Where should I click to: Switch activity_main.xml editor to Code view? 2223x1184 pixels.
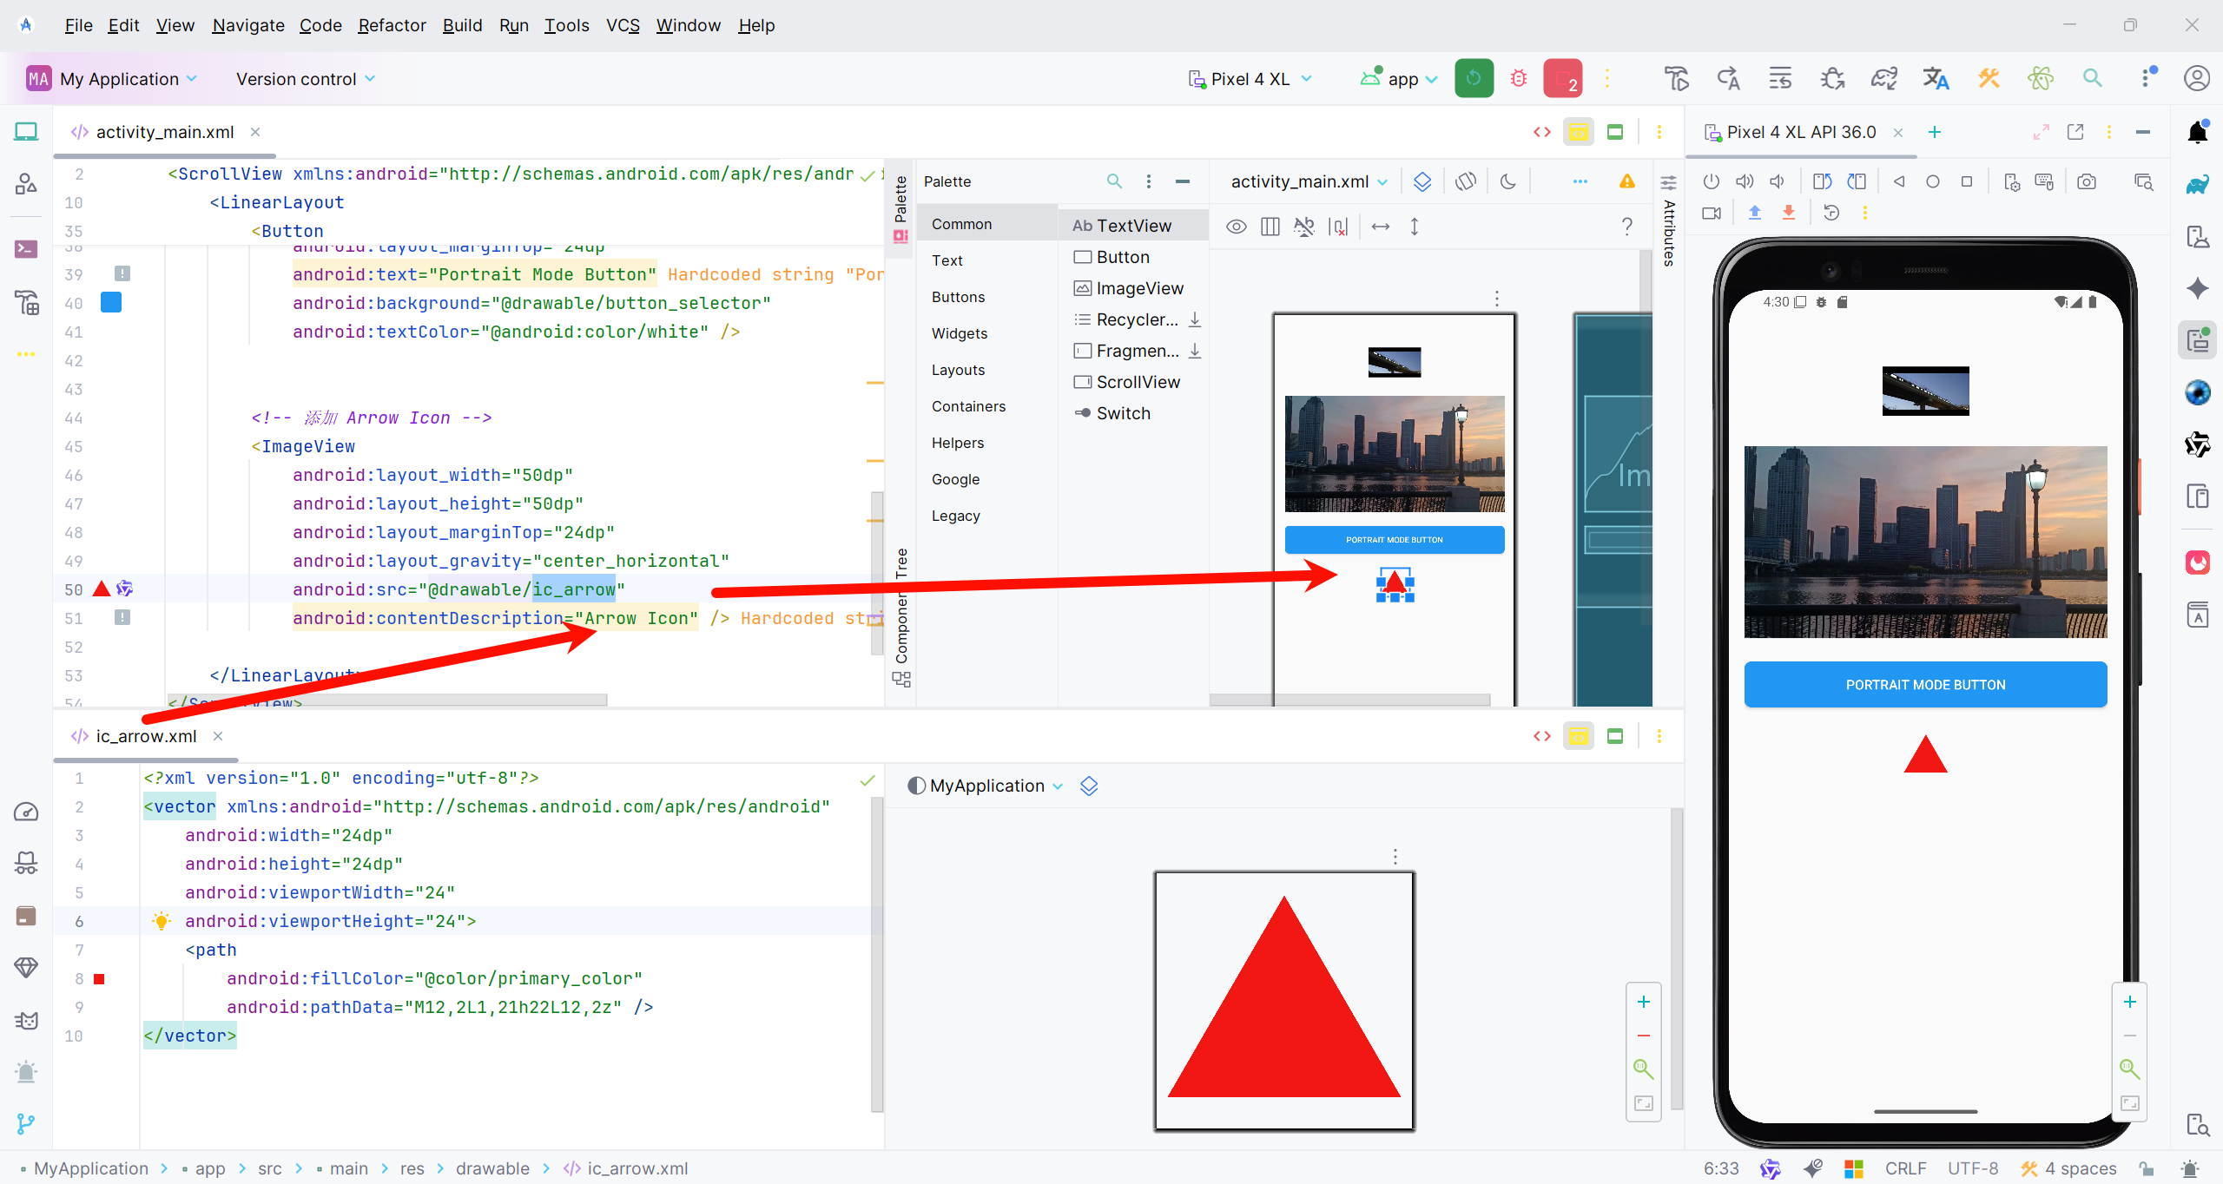point(1542,132)
